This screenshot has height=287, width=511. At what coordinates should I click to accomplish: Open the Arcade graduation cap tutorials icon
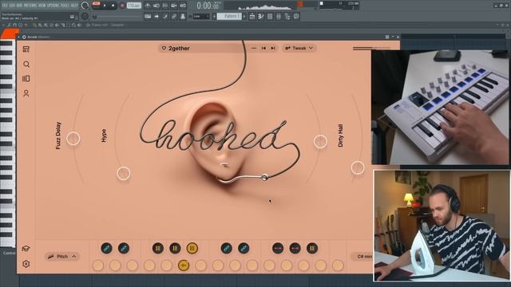26,249
